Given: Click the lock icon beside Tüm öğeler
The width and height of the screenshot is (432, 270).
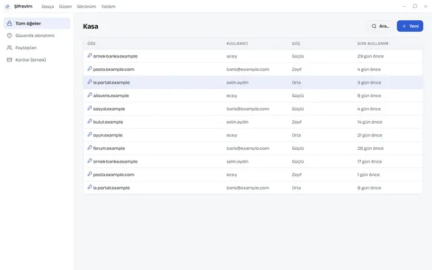Looking at the screenshot, I should [x=9, y=24].
